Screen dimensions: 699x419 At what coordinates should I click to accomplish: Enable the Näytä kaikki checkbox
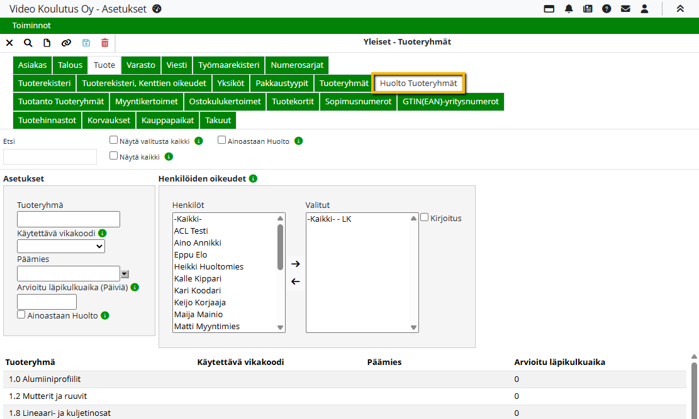114,156
